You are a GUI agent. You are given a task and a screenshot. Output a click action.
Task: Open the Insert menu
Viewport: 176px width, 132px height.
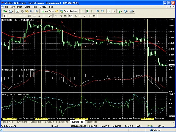[20, 7]
